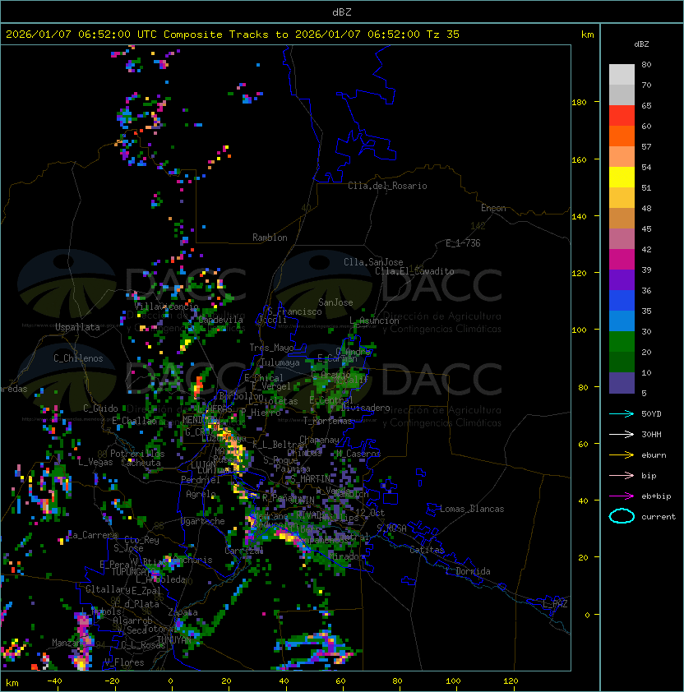Click the 'Lomas_Blancas' map label
Image resolution: width=684 pixels, height=692 pixels.
click(x=472, y=509)
